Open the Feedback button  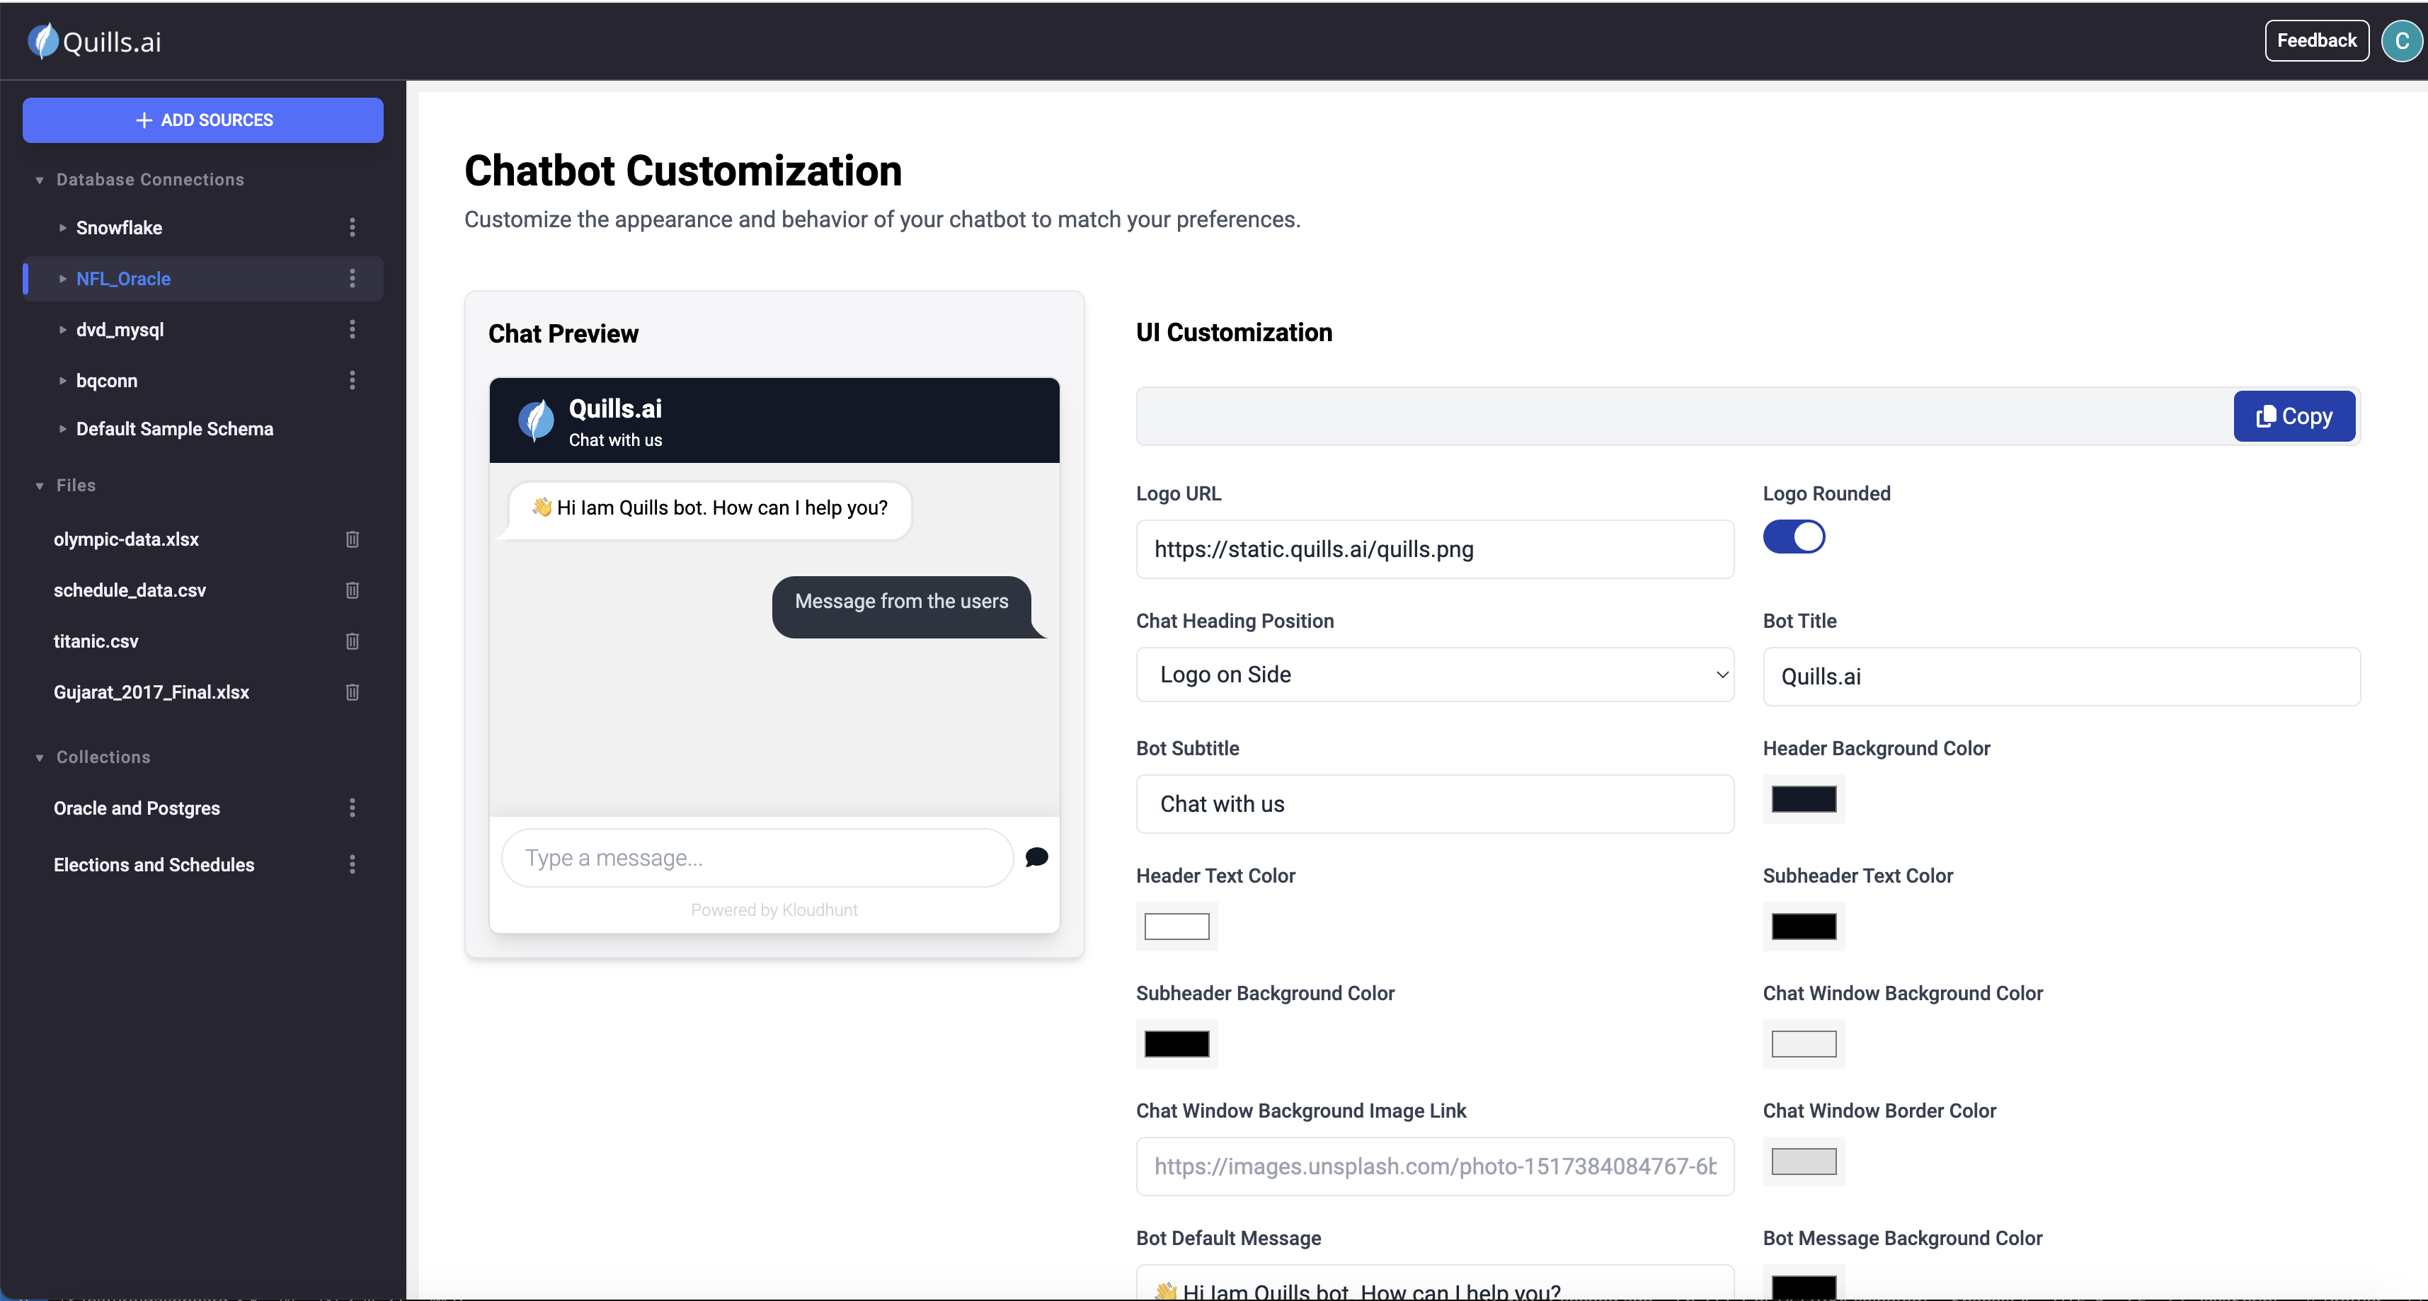click(2316, 40)
